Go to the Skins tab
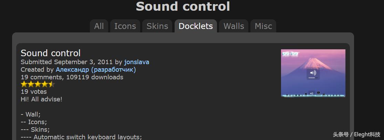This screenshot has width=384, height=140. point(157,26)
